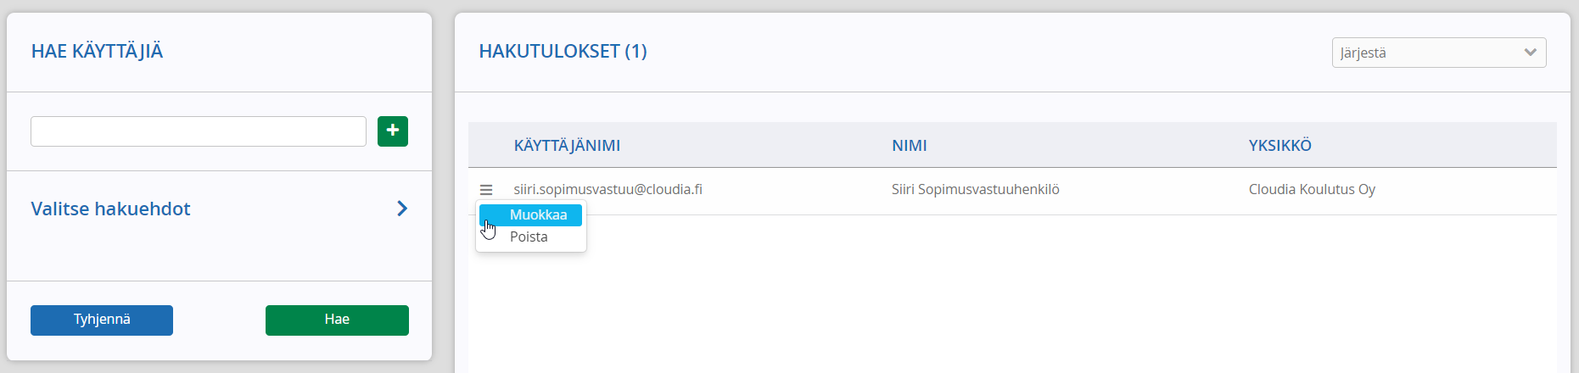Open the hamburger row menu for siiri.sopimusvastuu
1579x373 pixels.
coord(486,190)
